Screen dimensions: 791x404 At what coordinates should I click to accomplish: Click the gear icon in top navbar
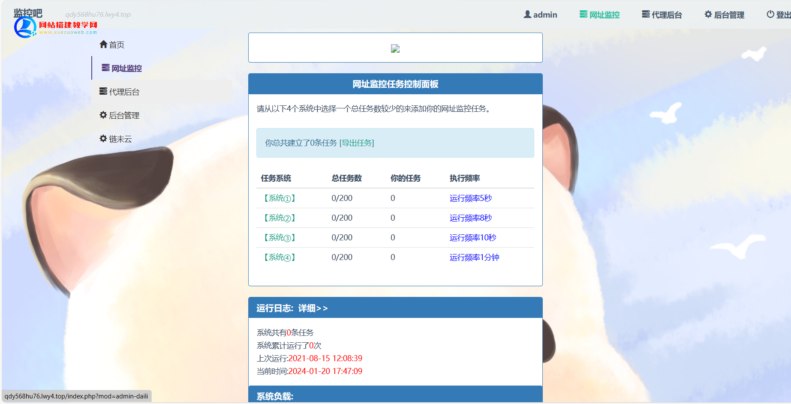click(x=708, y=14)
